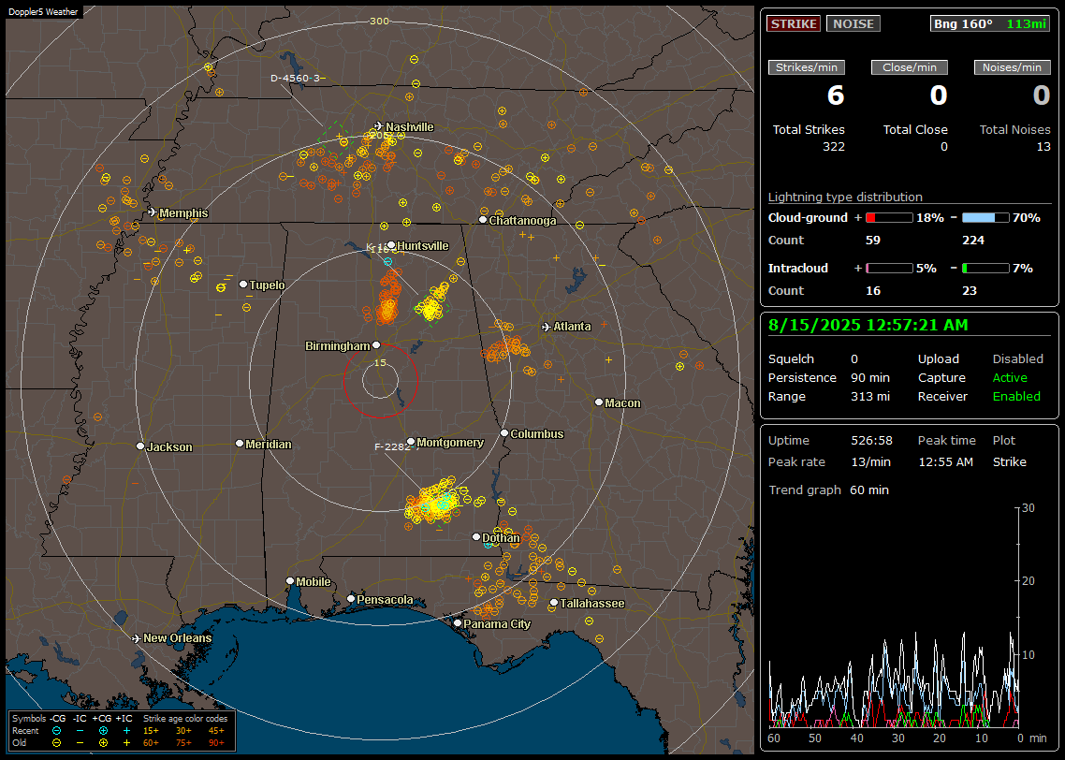Click the Meridian city marker
The image size is (1065, 760).
pyautogui.click(x=239, y=444)
